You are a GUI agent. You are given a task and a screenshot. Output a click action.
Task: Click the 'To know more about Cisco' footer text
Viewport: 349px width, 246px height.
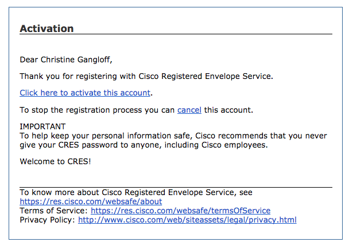pos(136,193)
